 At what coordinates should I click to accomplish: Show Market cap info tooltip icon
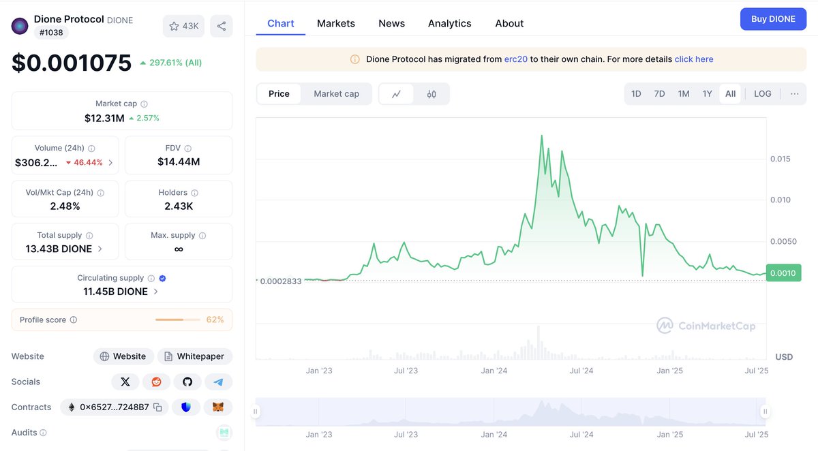(x=144, y=104)
